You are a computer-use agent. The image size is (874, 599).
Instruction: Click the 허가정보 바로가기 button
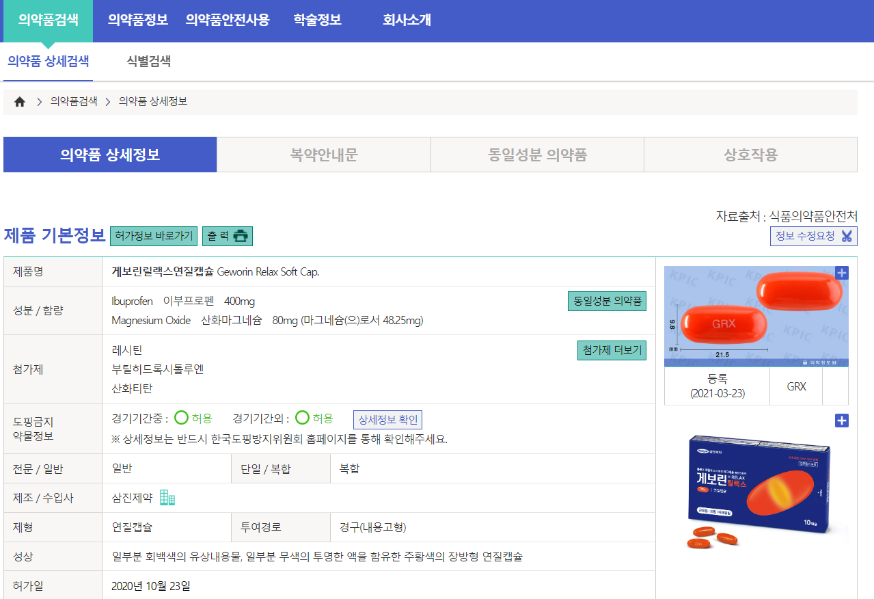(154, 236)
